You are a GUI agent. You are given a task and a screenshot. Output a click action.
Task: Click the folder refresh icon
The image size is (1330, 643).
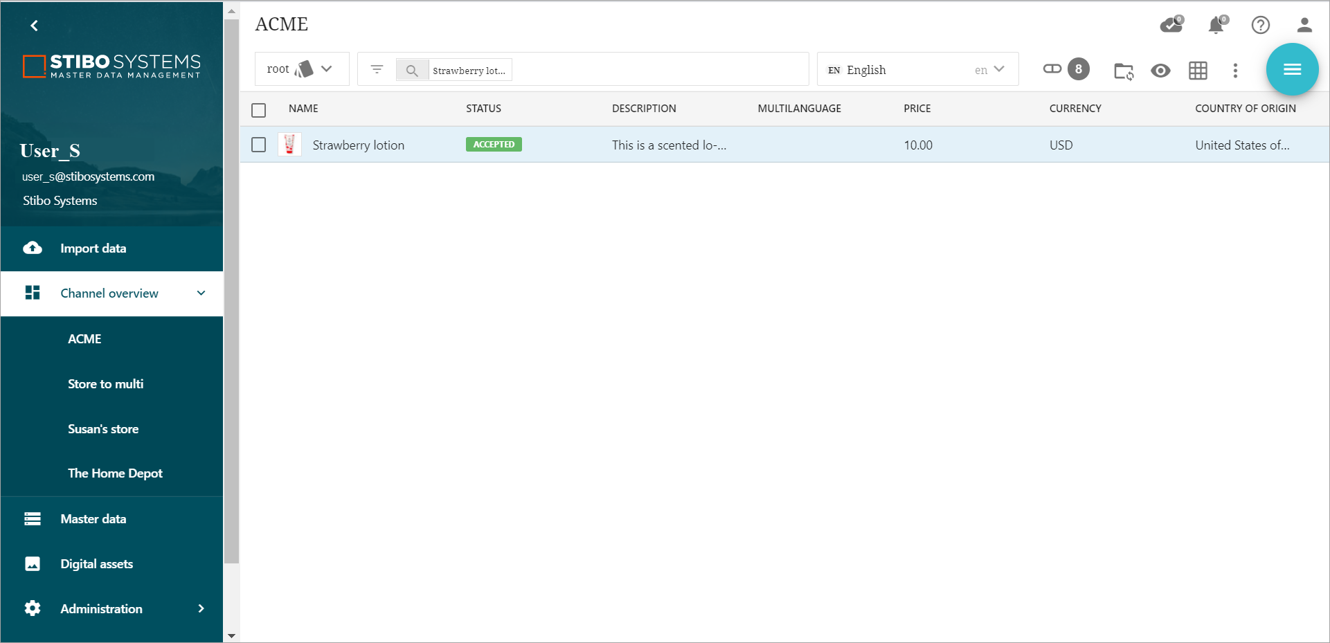pyautogui.click(x=1123, y=71)
